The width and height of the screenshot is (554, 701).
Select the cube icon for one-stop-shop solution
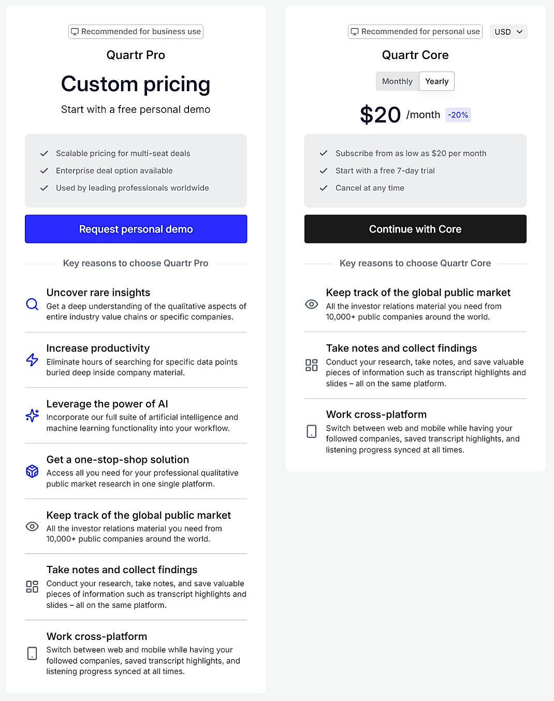[x=32, y=472]
